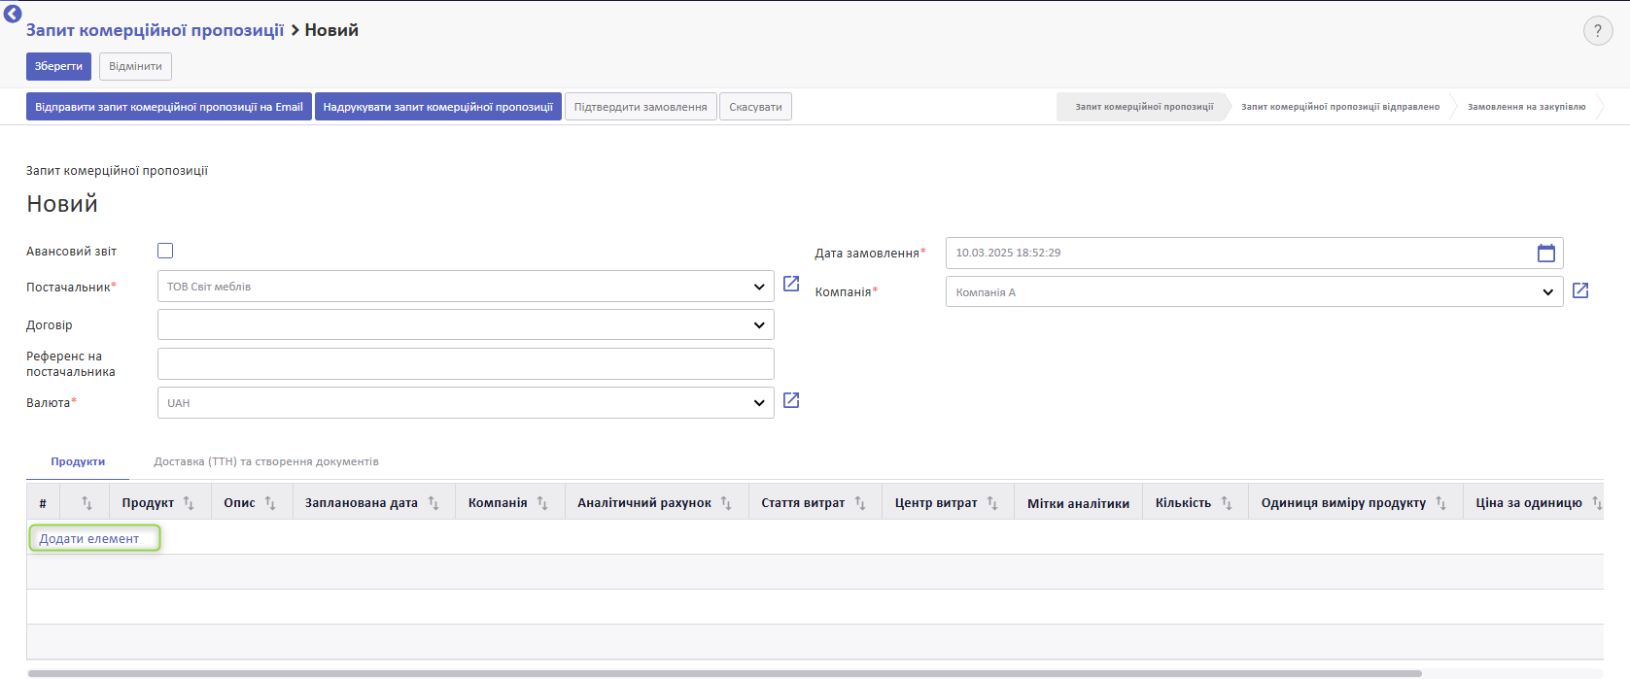Sort by the Продукт column arrows
The width and height of the screenshot is (1630, 679).
pos(189,503)
